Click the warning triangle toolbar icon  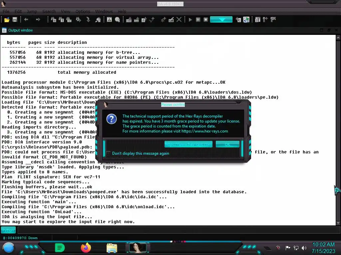click(109, 20)
